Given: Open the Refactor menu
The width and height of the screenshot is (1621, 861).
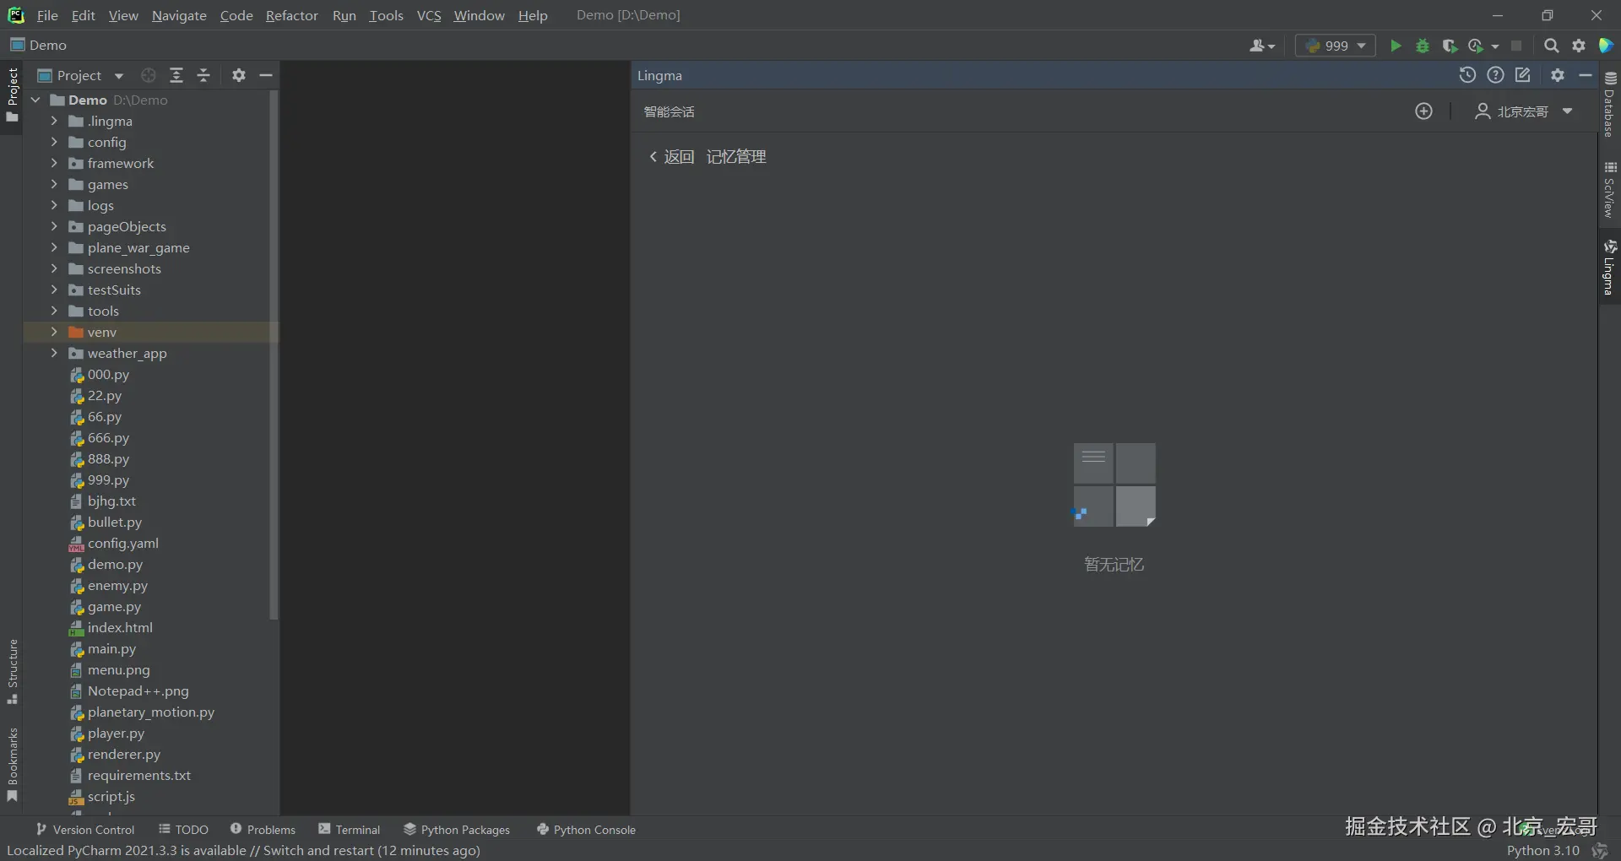Looking at the screenshot, I should (x=291, y=15).
